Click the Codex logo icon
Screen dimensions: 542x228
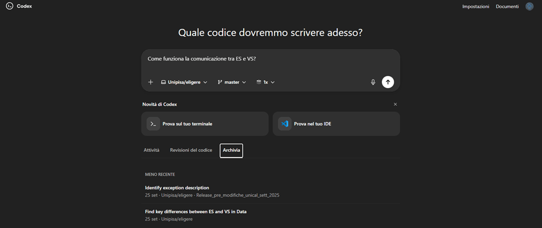10,6
